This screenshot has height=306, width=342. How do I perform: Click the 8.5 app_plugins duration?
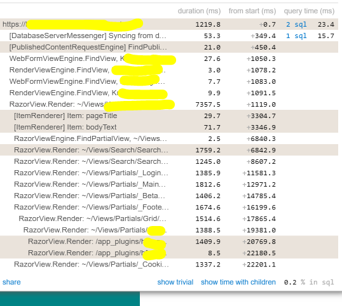[214, 253]
